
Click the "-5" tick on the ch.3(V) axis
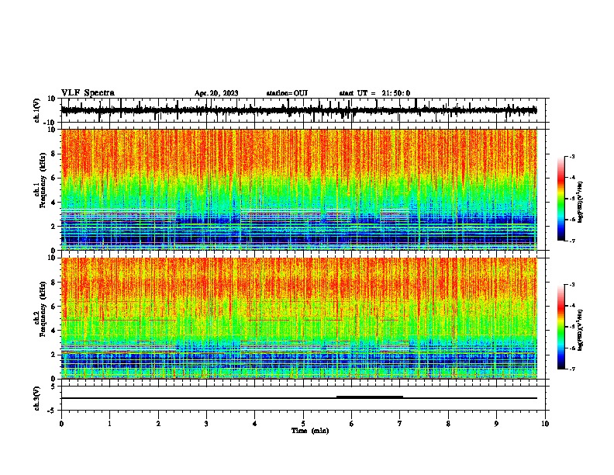tap(52, 411)
